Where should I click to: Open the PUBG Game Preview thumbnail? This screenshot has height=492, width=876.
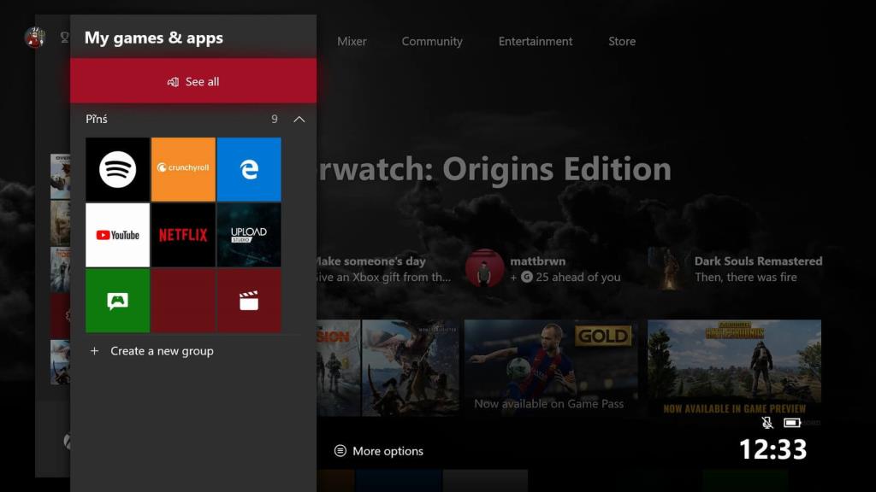734,367
